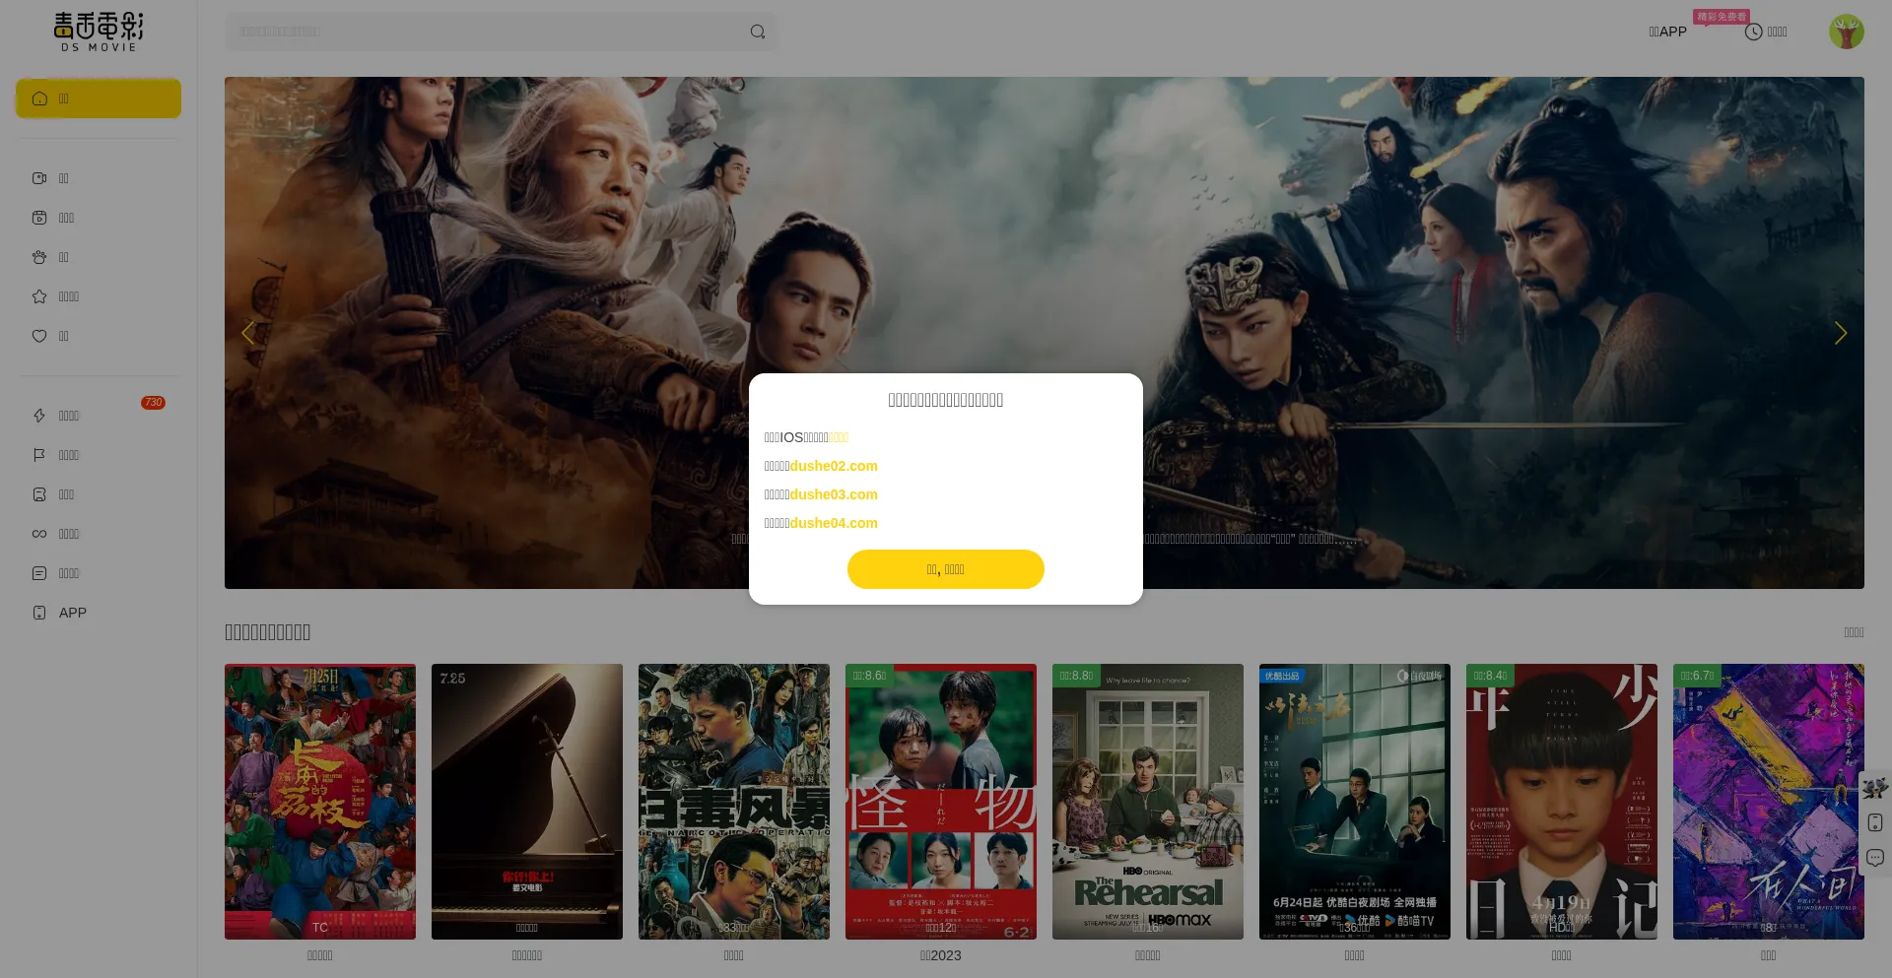The width and height of the screenshot is (1892, 978).
Task: Open the 7.25 grand piano poster
Action: [527, 802]
